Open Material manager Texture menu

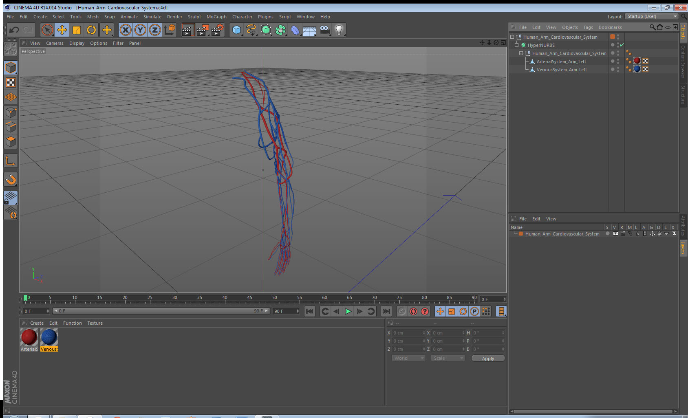pos(95,323)
